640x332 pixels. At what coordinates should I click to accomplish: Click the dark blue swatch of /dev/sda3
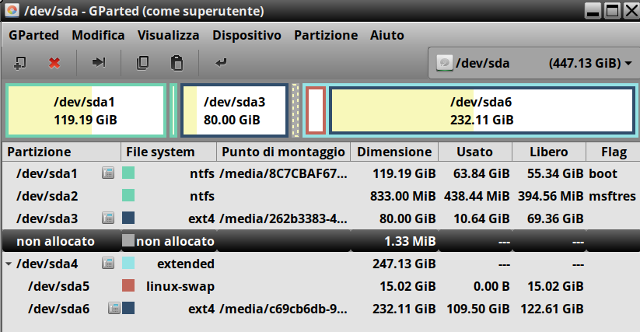[128, 218]
